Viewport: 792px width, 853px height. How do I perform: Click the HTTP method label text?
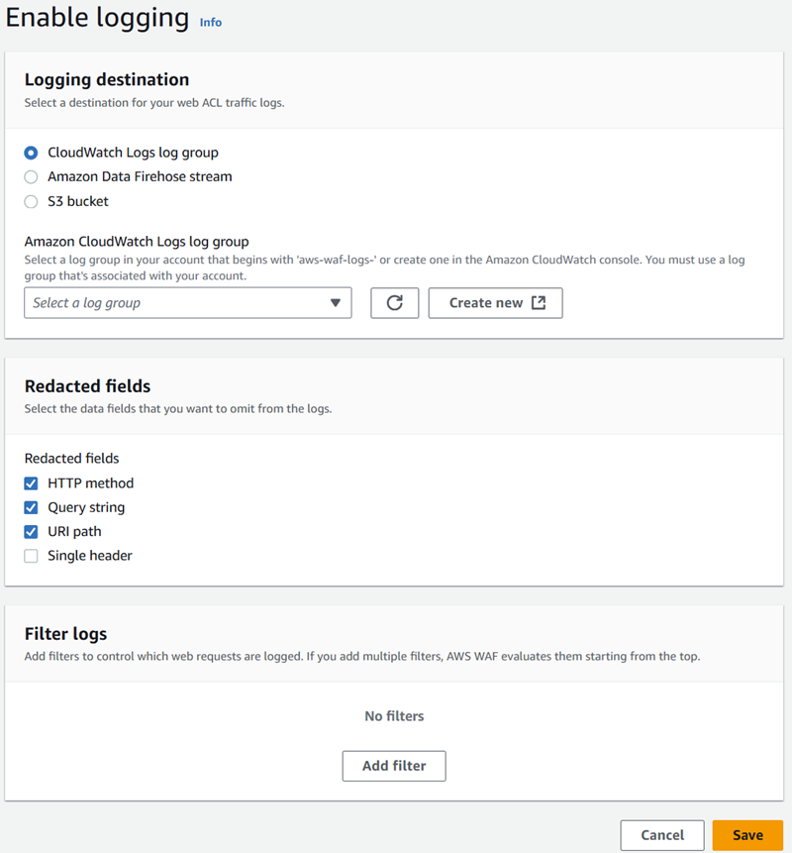[91, 483]
